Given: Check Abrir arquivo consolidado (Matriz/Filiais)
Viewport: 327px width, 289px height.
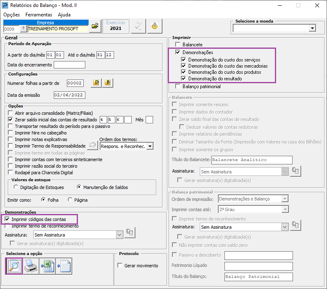Looking at the screenshot, I should point(10,113).
